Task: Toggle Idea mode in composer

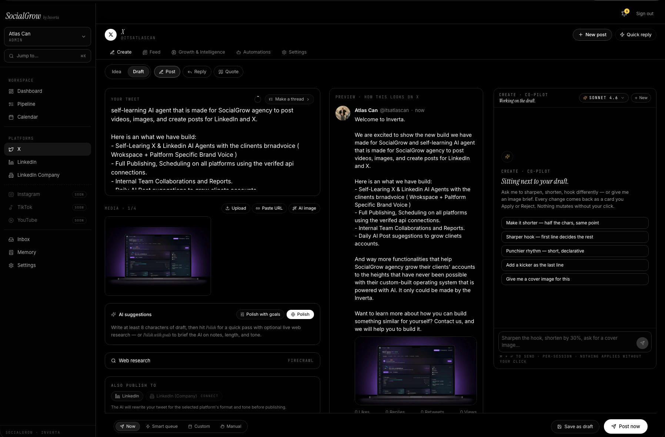Action: (116, 72)
